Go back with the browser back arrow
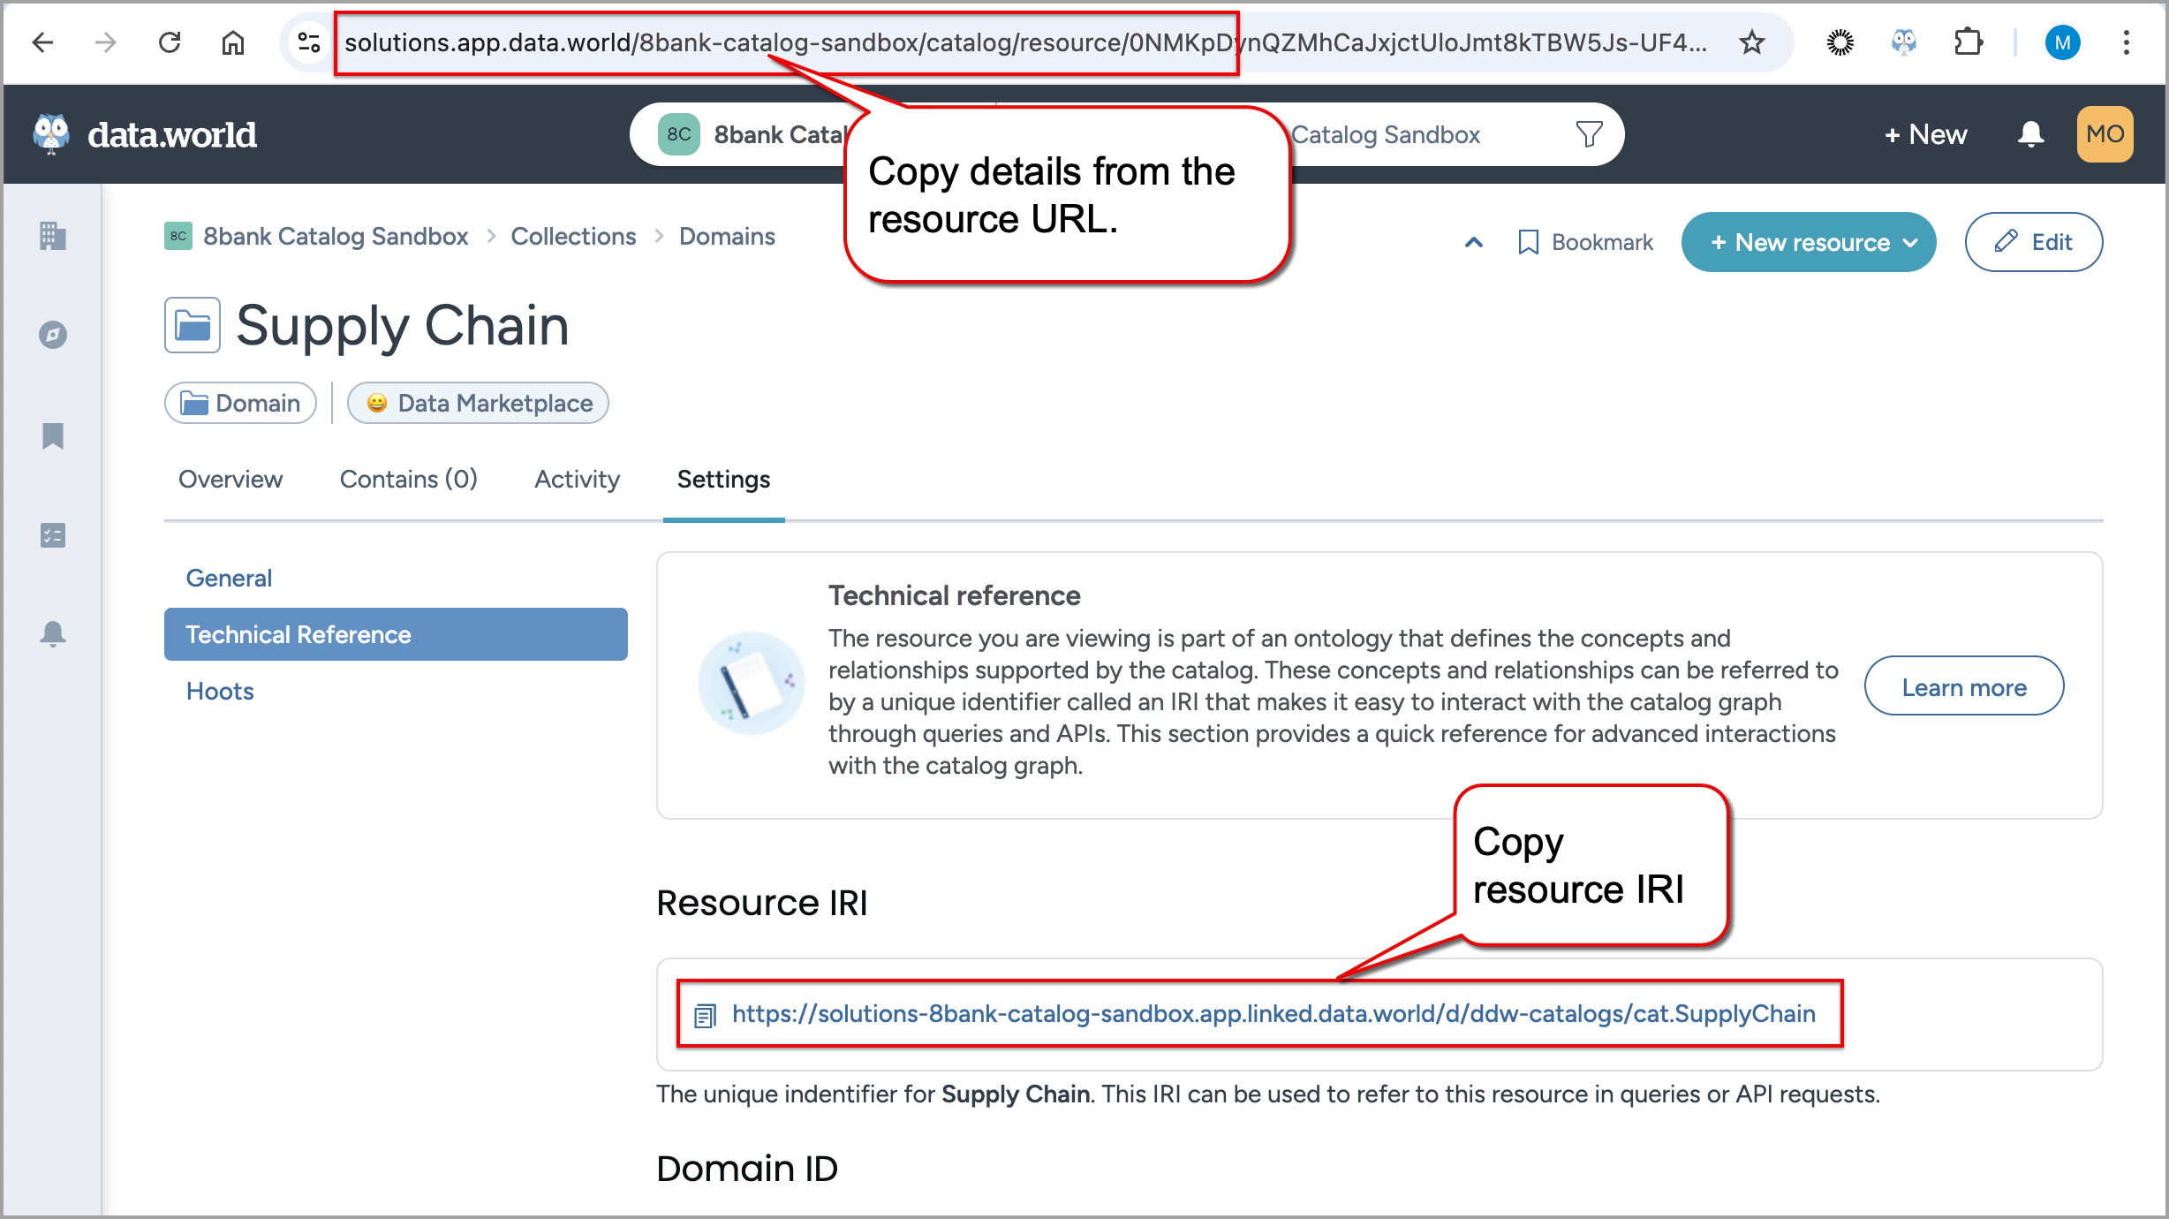Screen dimensions: 2169x1219 click(x=42, y=42)
